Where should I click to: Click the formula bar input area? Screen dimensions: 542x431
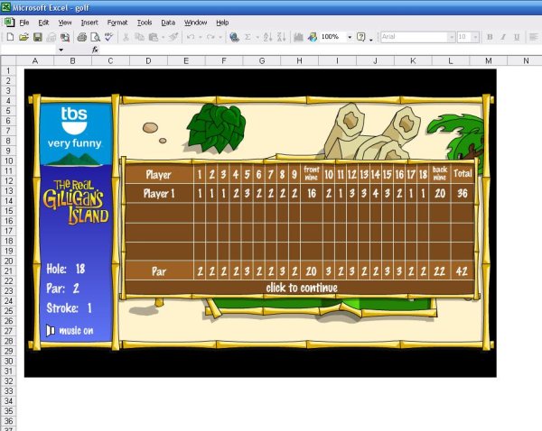[320, 50]
